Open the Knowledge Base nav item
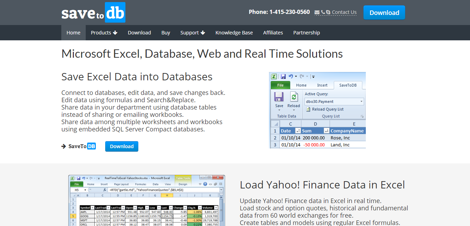 [x=234, y=33]
